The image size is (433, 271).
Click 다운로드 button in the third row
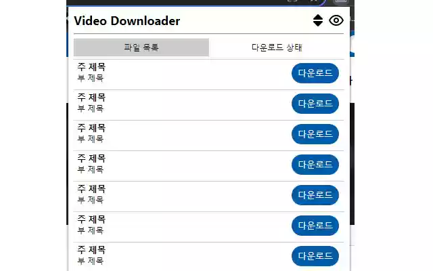315,134
